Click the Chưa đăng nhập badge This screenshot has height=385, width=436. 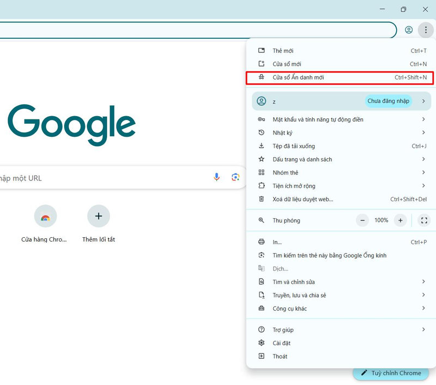pos(388,101)
